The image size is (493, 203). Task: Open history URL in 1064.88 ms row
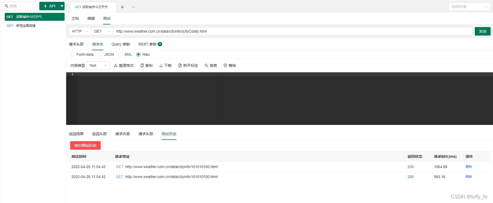click(x=171, y=166)
